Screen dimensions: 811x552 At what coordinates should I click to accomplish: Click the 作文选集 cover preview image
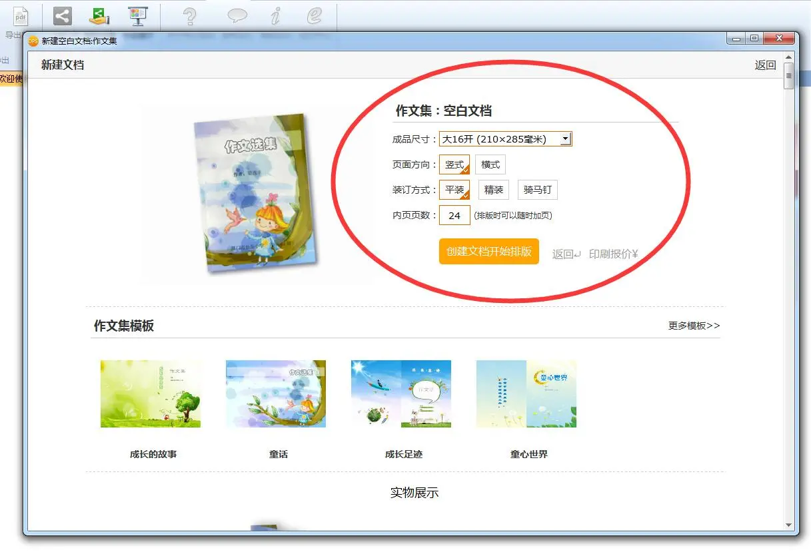click(x=255, y=193)
